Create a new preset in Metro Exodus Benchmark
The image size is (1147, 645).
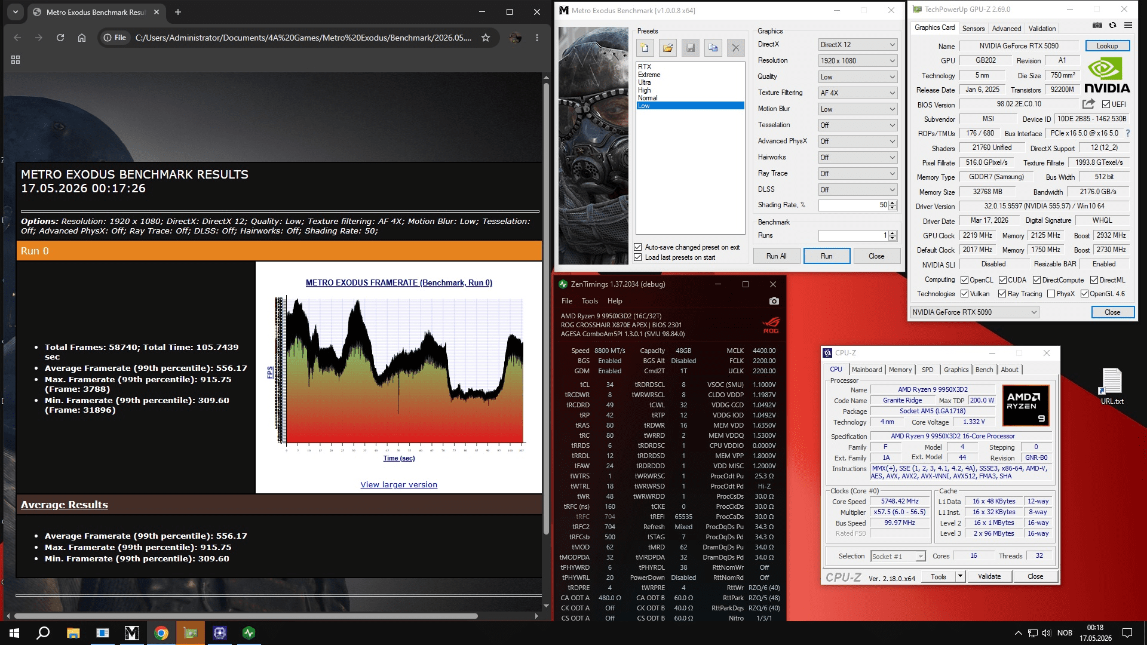(645, 48)
